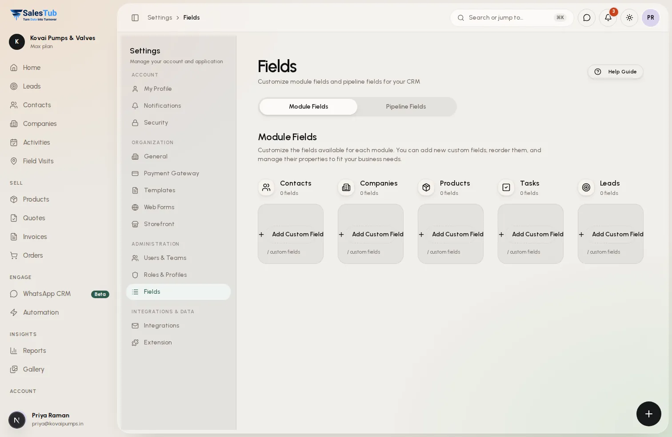The height and width of the screenshot is (437, 672).
Task: Go to Settings breadcrumb
Action: 160,18
